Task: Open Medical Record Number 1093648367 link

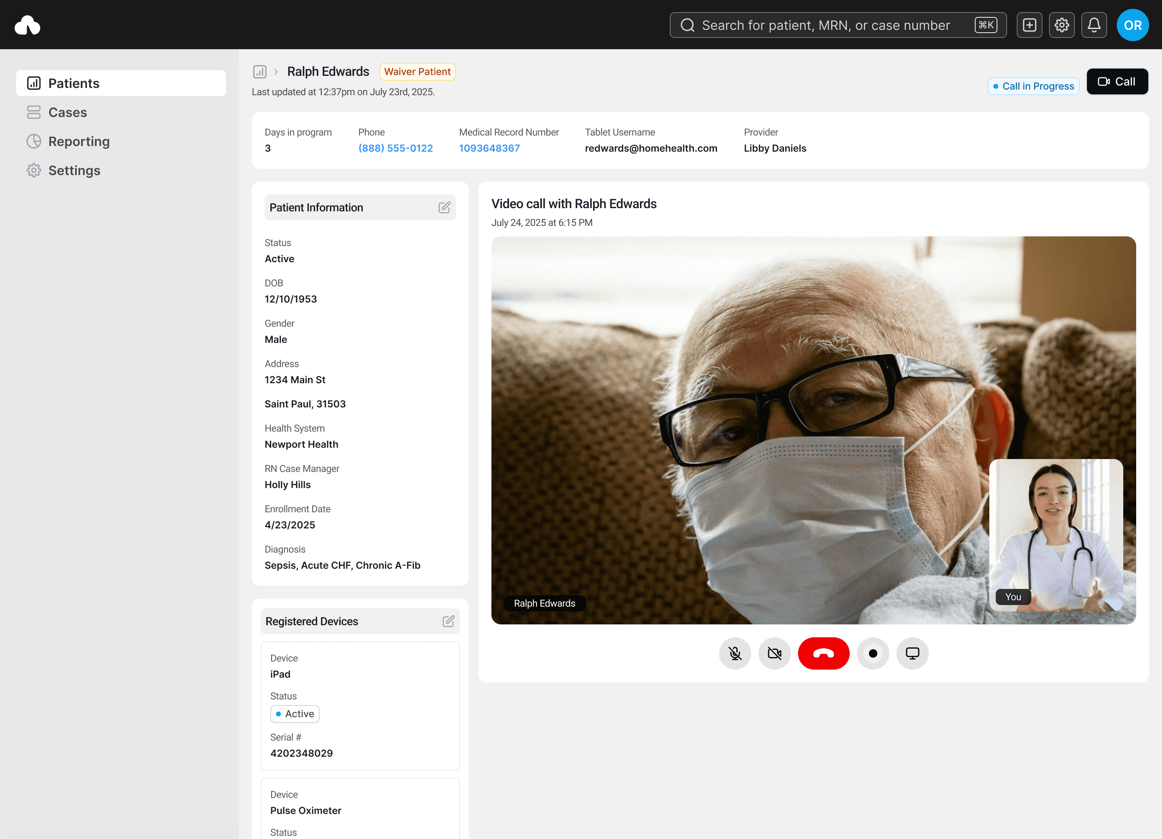Action: point(489,148)
